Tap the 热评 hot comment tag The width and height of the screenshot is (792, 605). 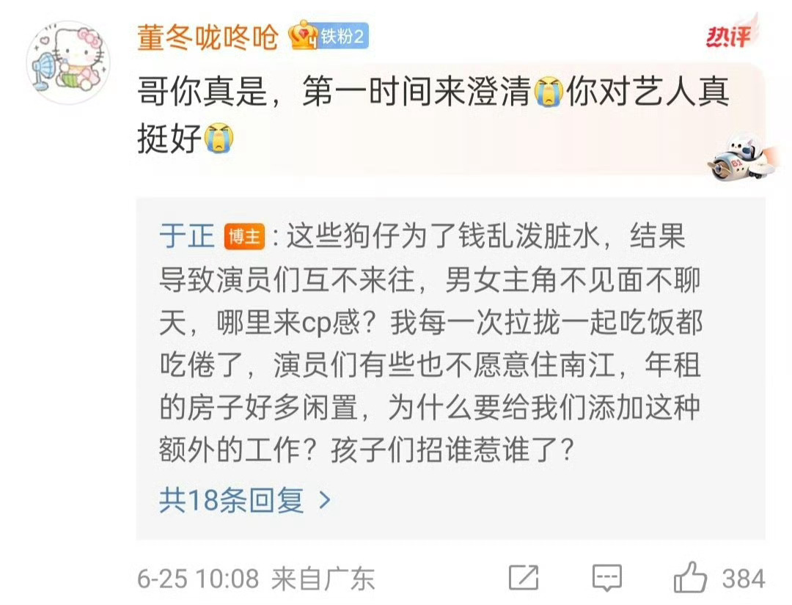728,37
